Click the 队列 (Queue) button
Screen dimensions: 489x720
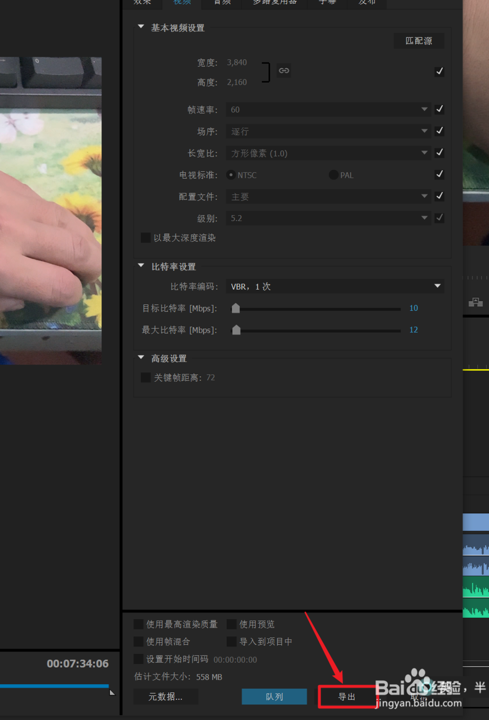click(x=274, y=697)
